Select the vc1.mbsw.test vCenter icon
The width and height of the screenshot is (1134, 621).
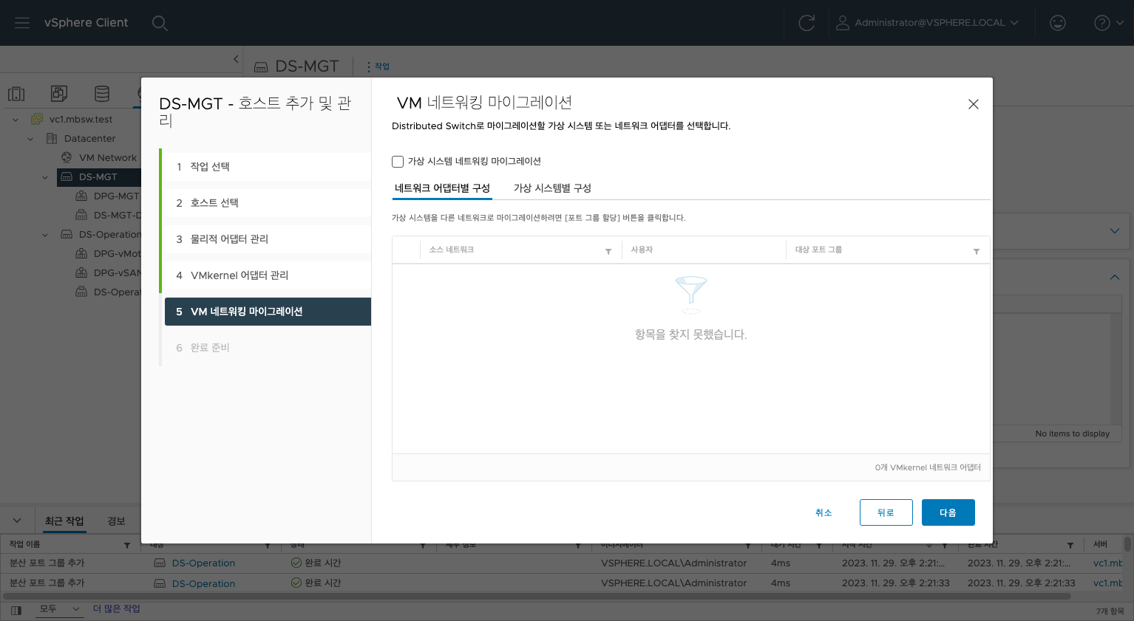(37, 119)
